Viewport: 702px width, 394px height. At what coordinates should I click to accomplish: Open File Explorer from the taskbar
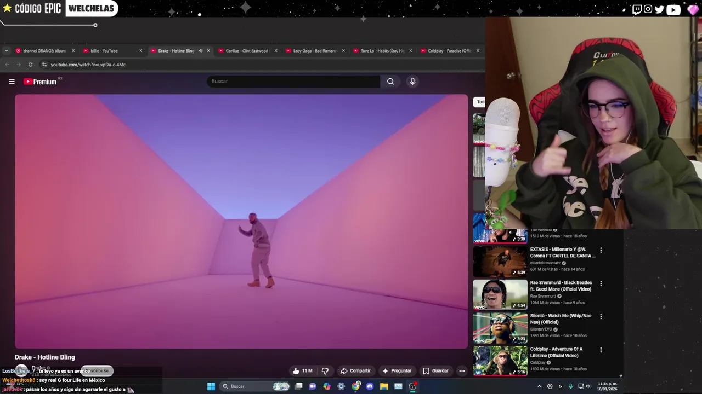pos(384,386)
